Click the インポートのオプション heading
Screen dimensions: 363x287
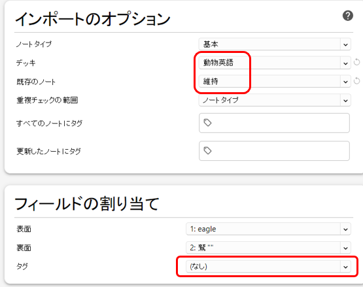pos(93,19)
